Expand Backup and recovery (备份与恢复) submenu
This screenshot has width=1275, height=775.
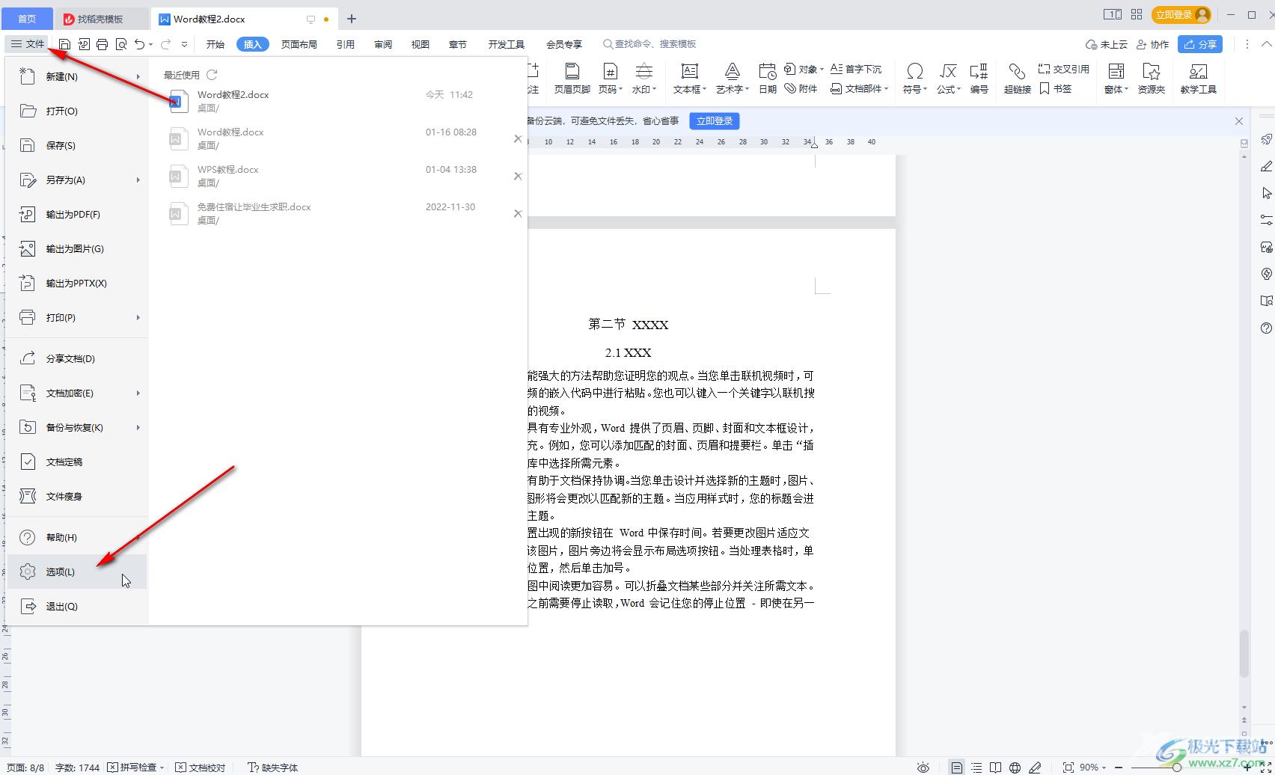(x=138, y=427)
